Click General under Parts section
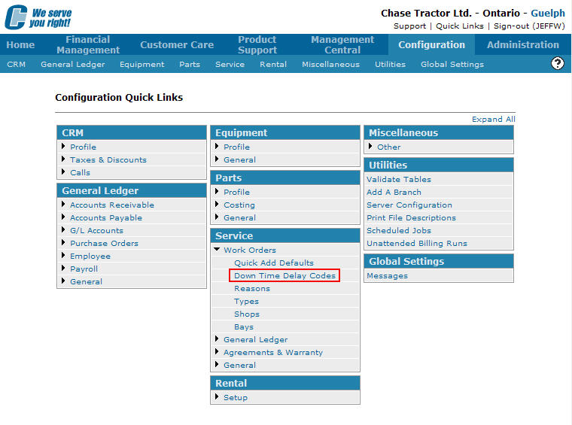 click(239, 217)
